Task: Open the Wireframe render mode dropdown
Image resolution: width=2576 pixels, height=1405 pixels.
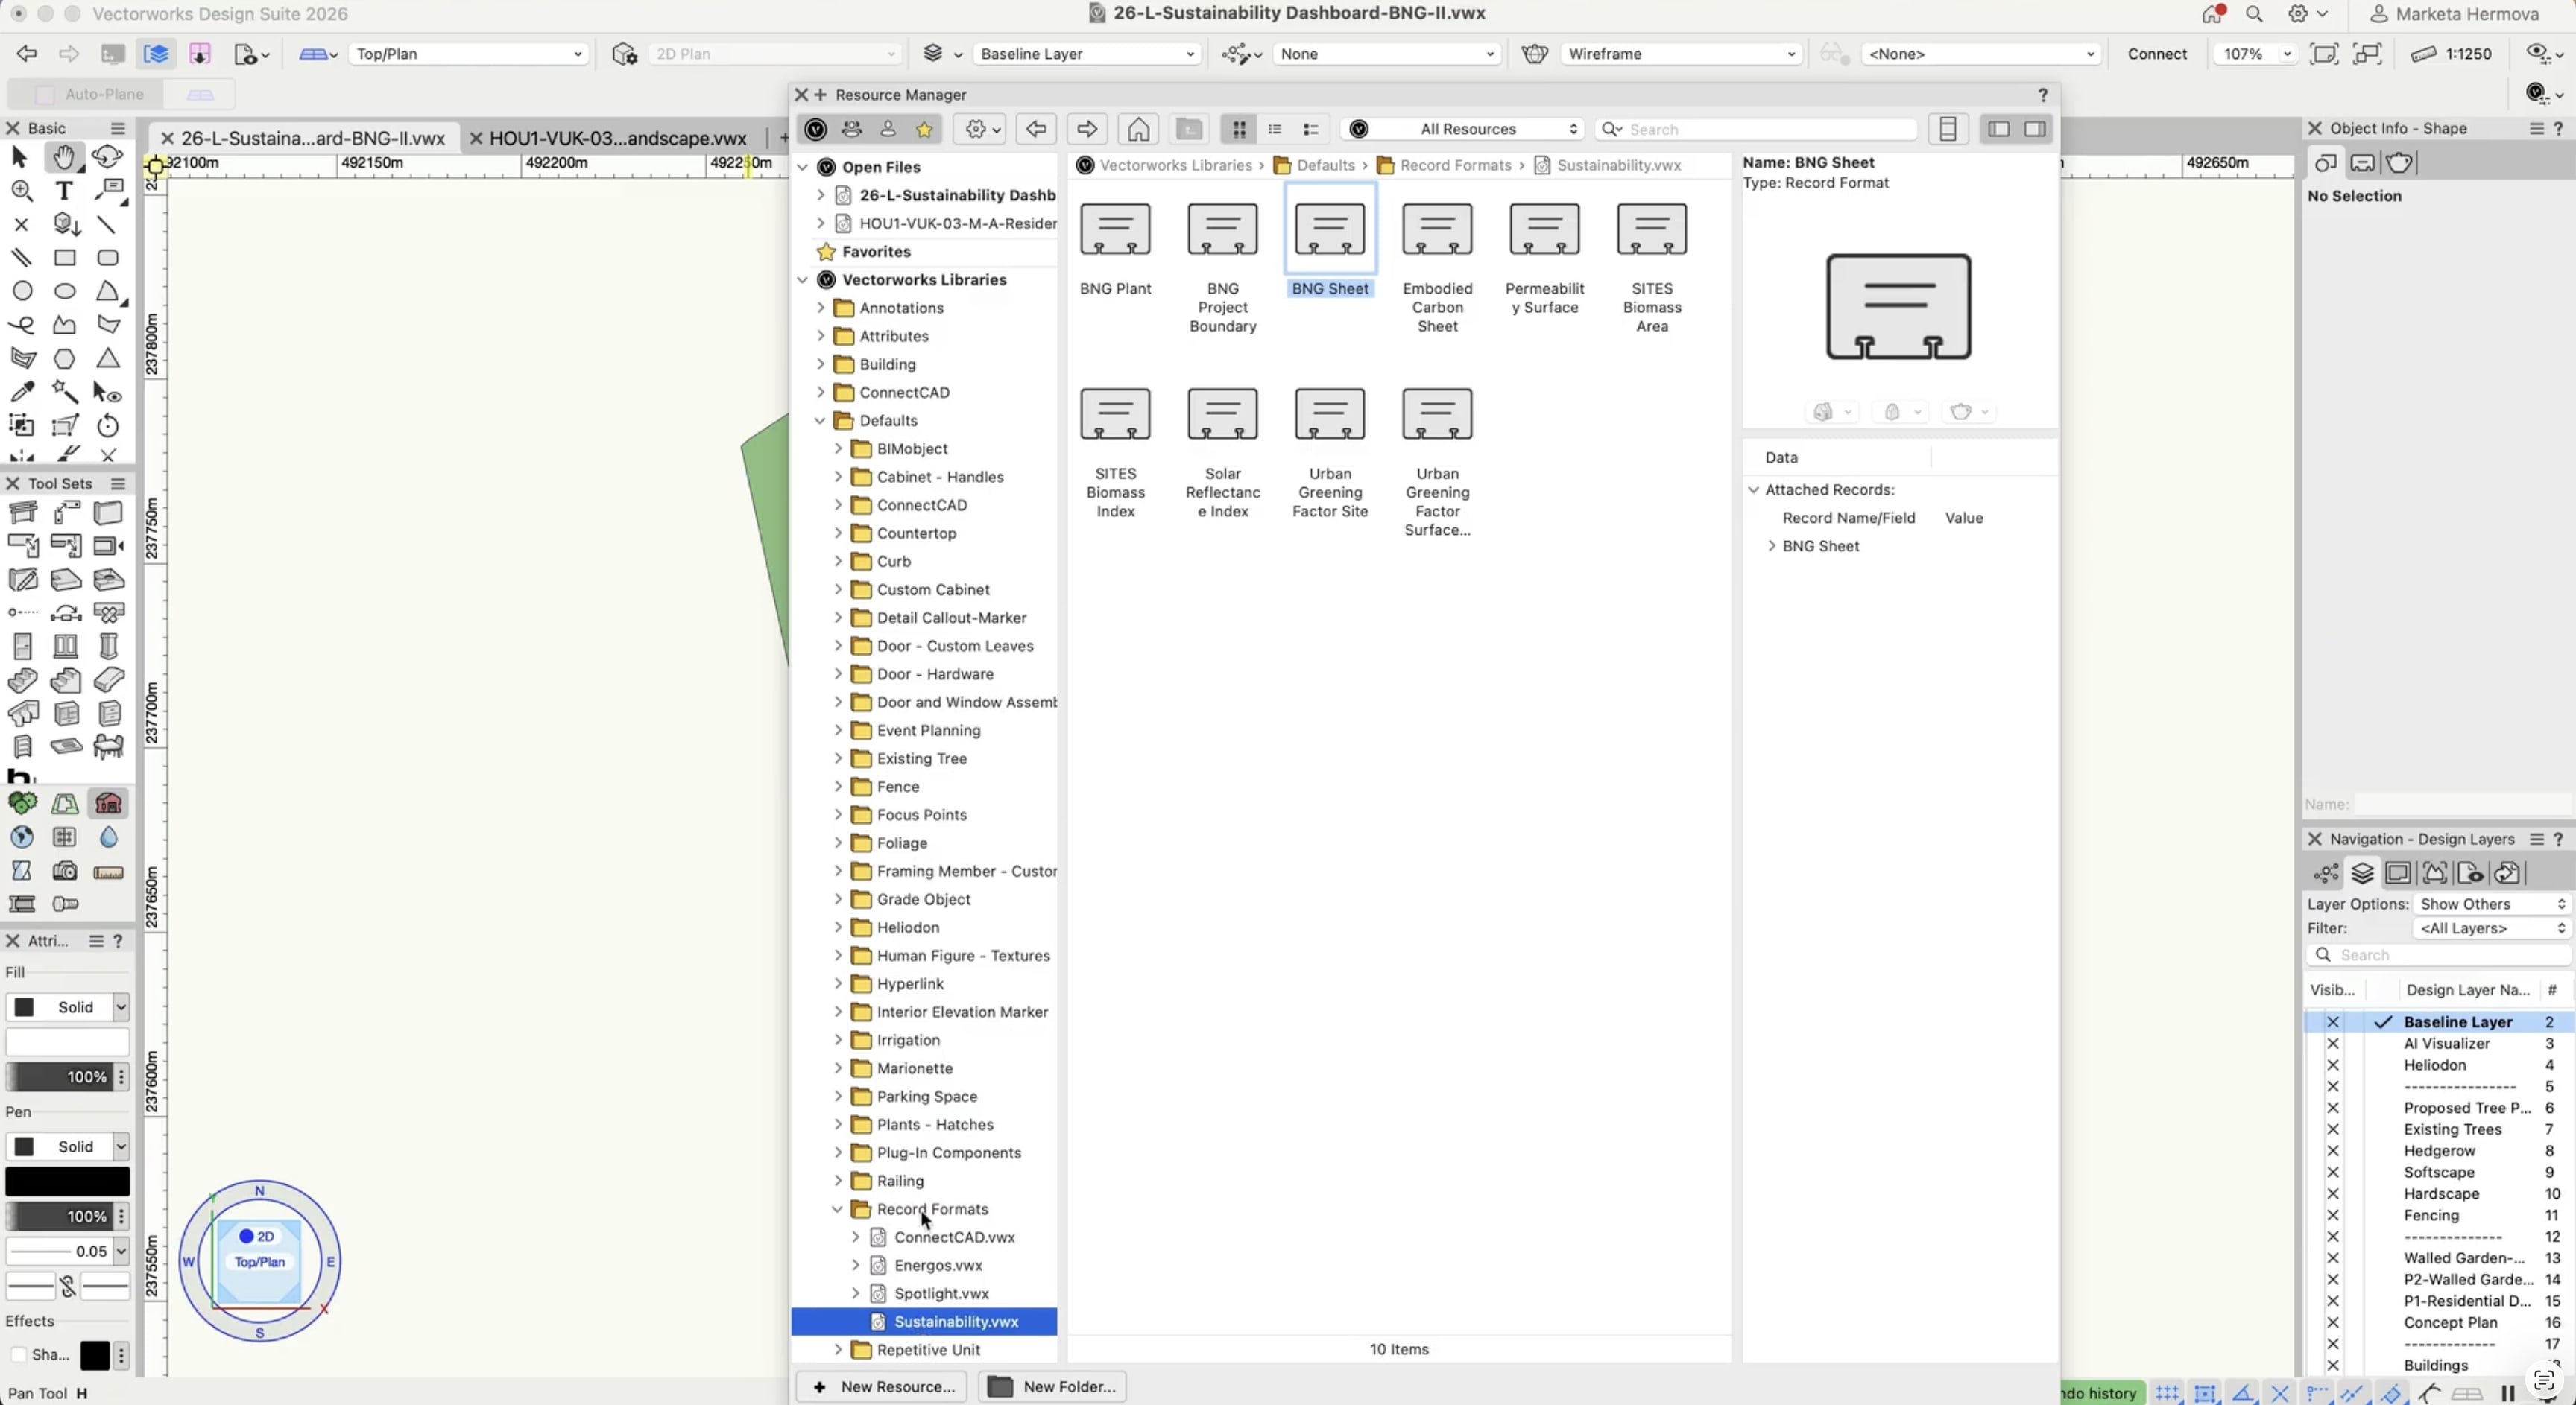Action: coord(1680,54)
